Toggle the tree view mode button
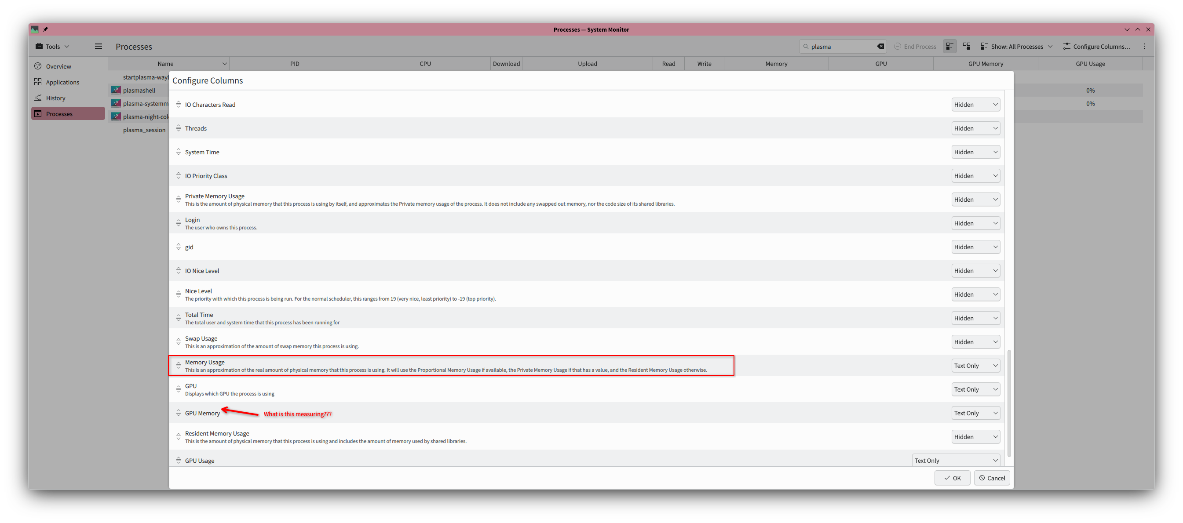This screenshot has height=523, width=1183. tap(967, 46)
